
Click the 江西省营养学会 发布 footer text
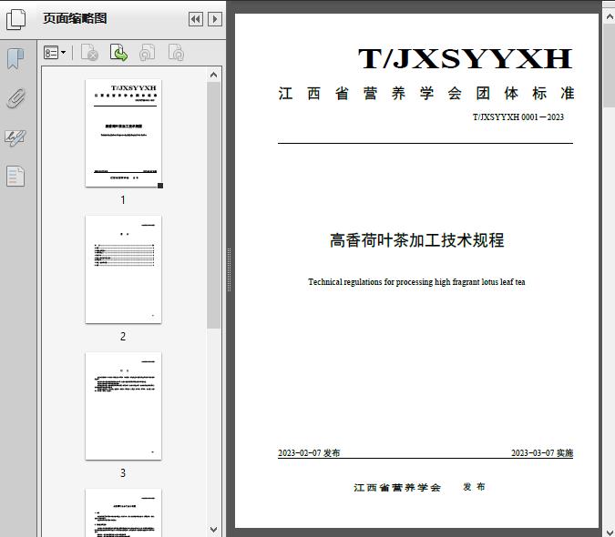tap(419, 487)
